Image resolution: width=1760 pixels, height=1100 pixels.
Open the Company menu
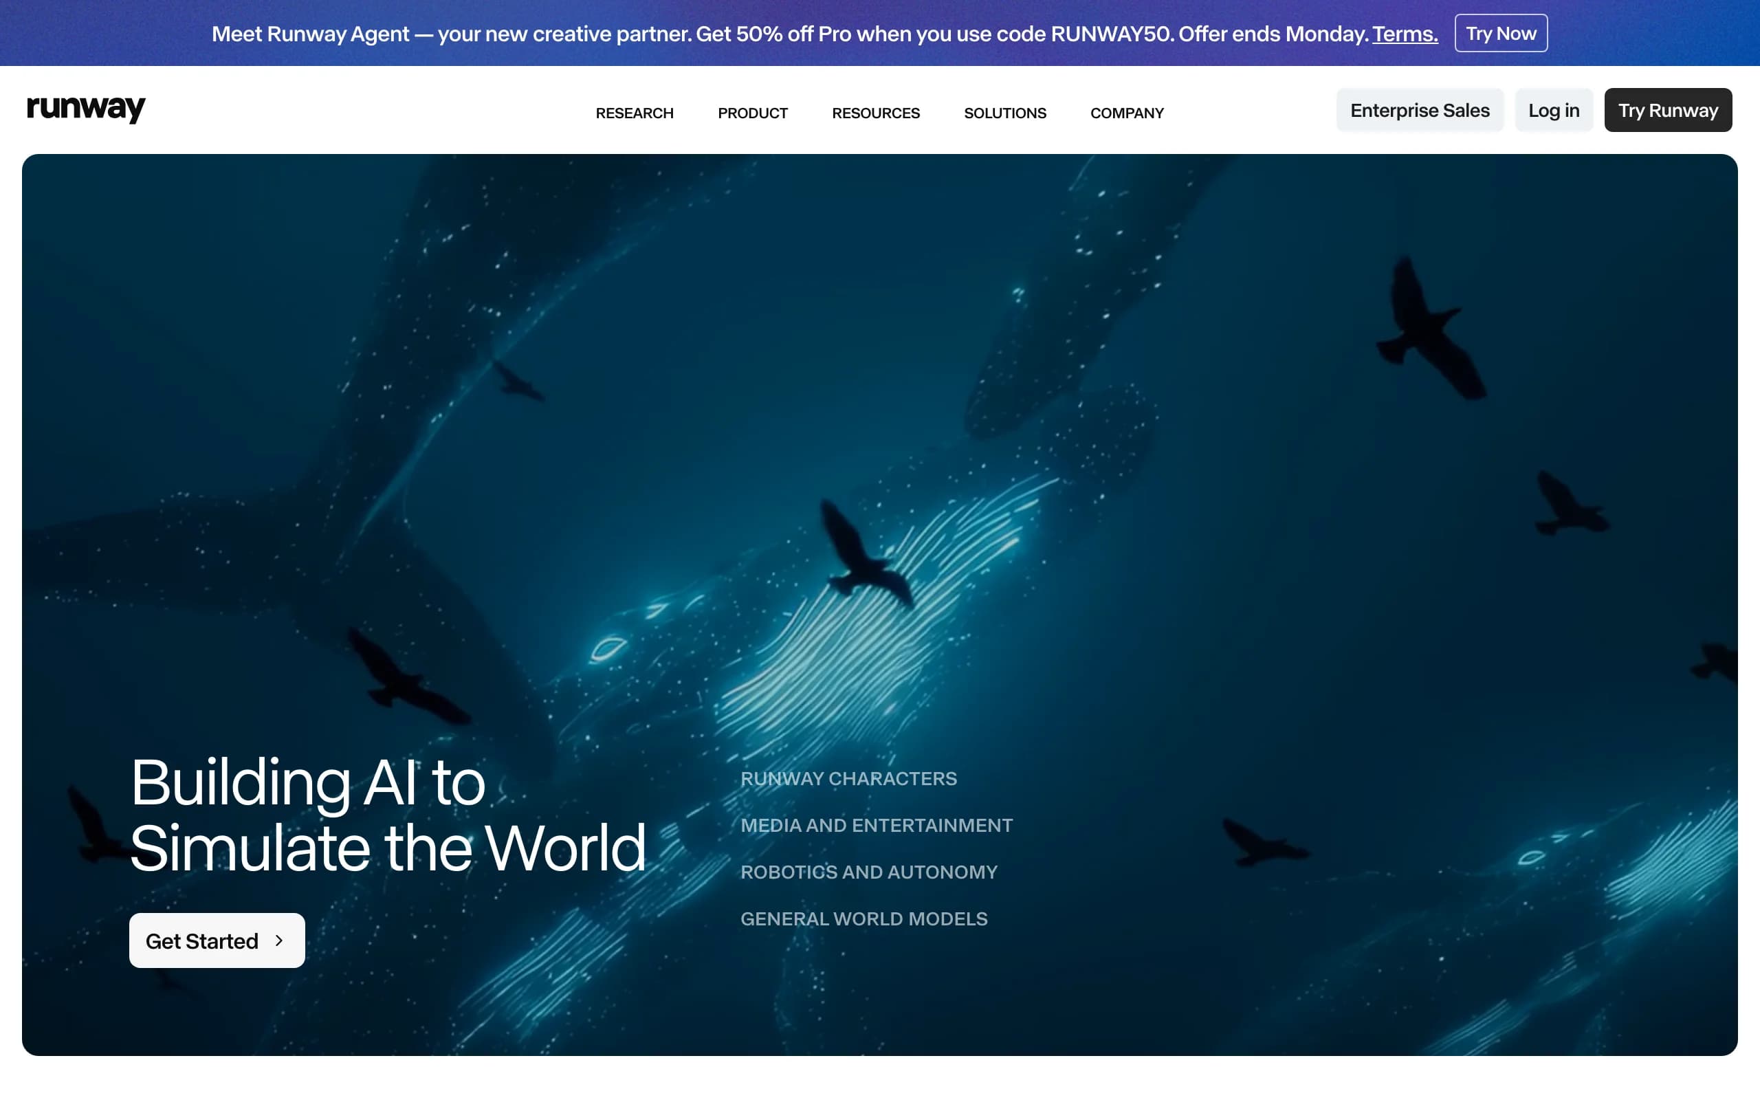(x=1127, y=113)
